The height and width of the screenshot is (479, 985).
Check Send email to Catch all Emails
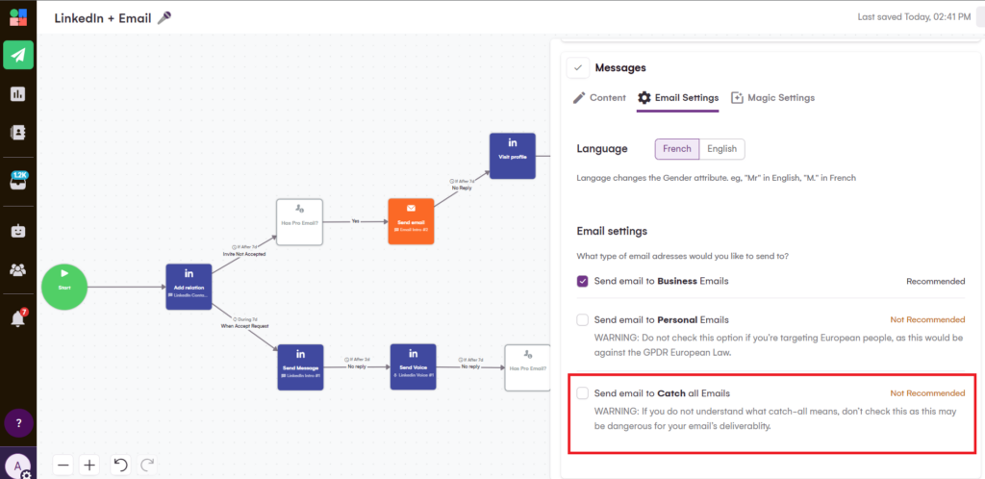click(582, 393)
